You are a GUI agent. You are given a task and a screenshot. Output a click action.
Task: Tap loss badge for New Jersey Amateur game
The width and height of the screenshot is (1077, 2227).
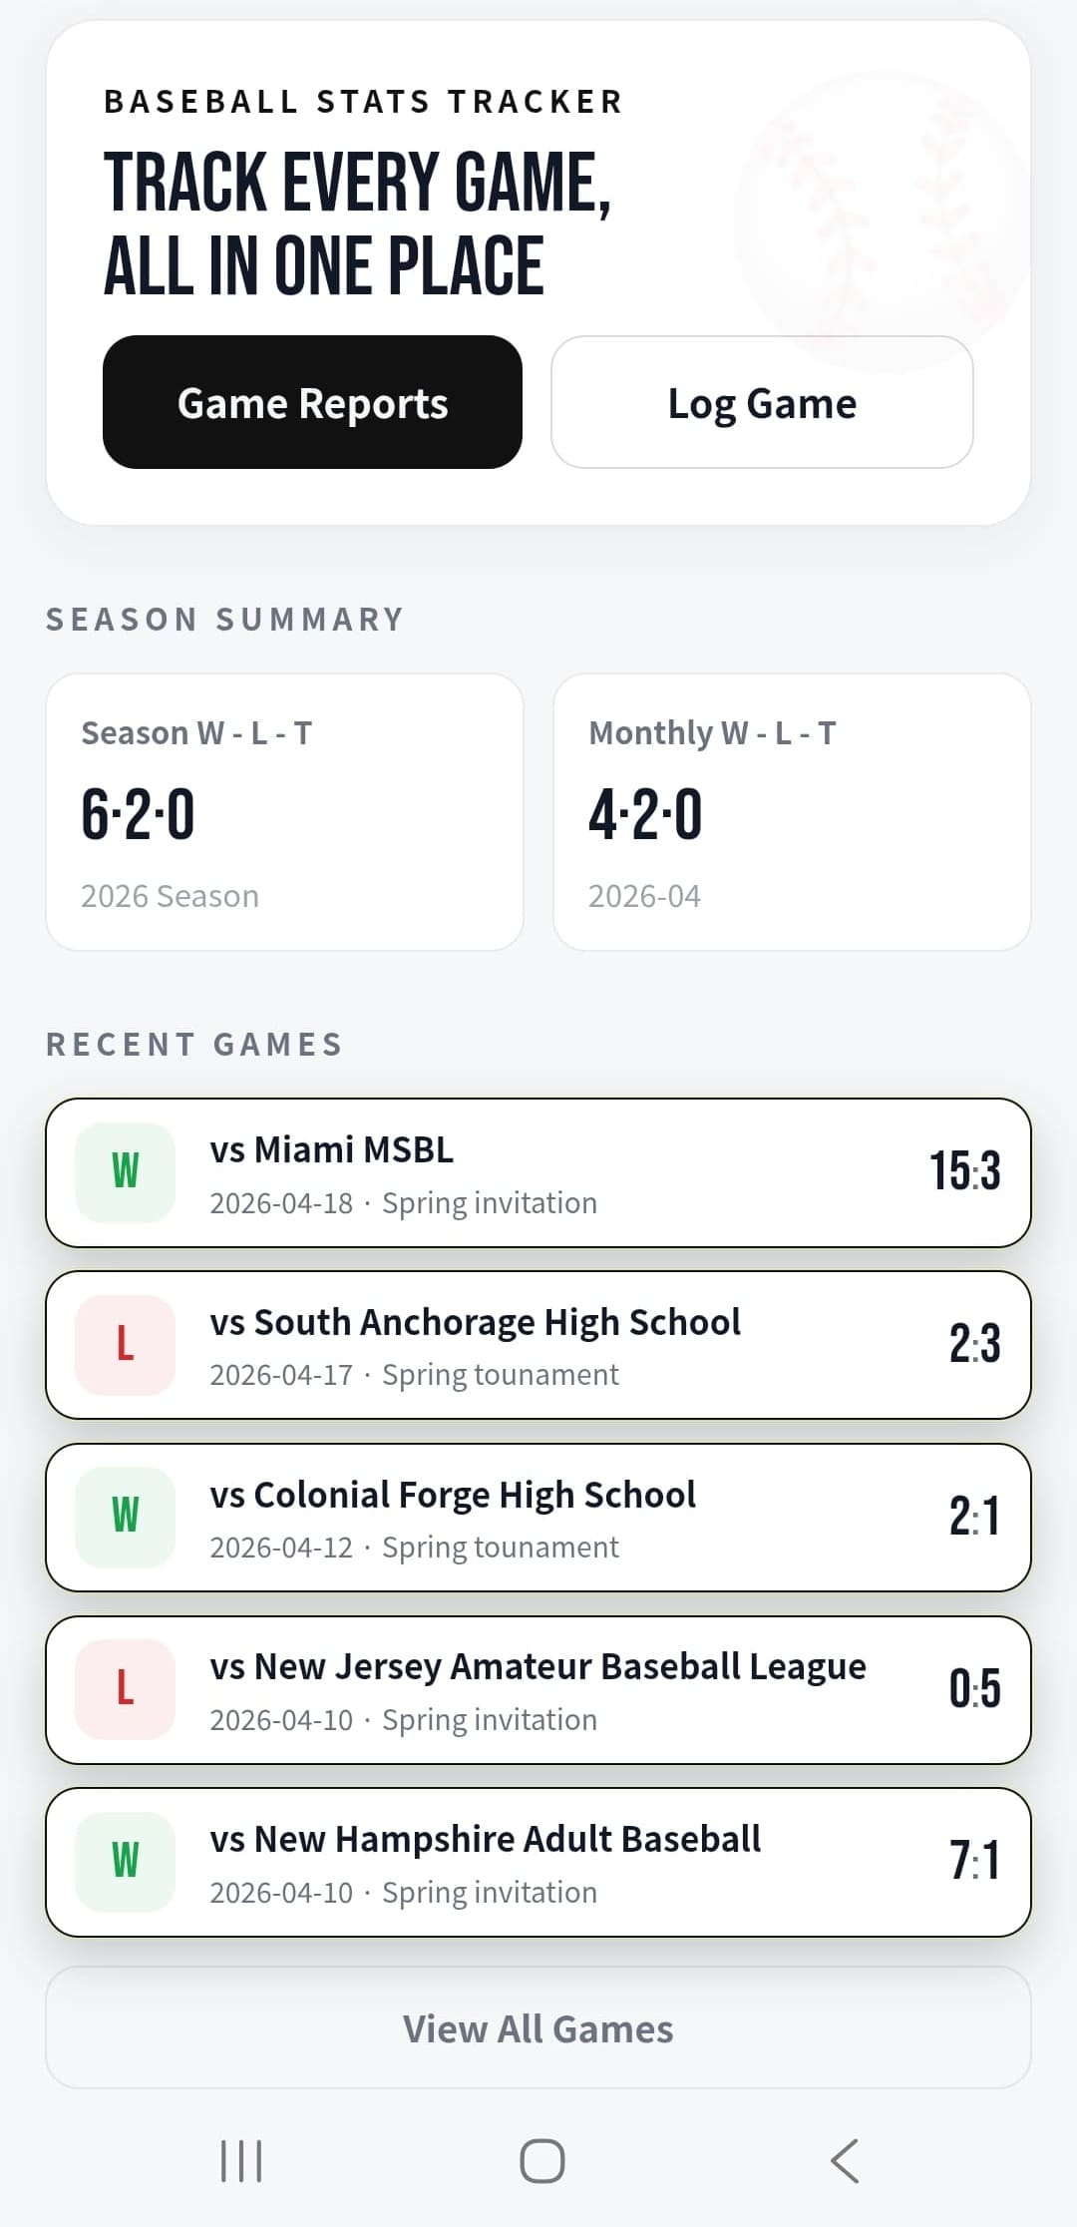point(126,1689)
